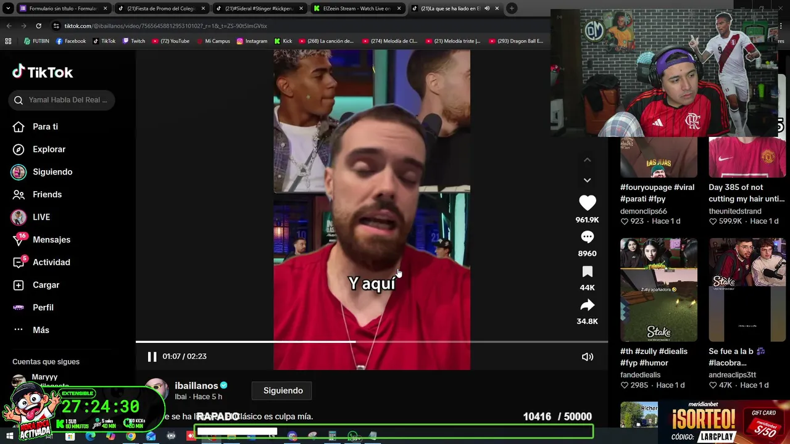Image resolution: width=790 pixels, height=444 pixels.
Task: Open the TikTok bookmark
Action: point(104,41)
